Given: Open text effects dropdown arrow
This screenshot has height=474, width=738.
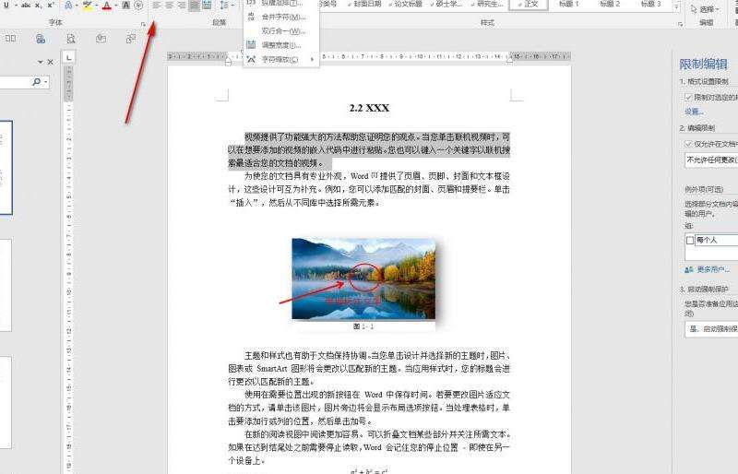Looking at the screenshot, I should click(x=77, y=6).
